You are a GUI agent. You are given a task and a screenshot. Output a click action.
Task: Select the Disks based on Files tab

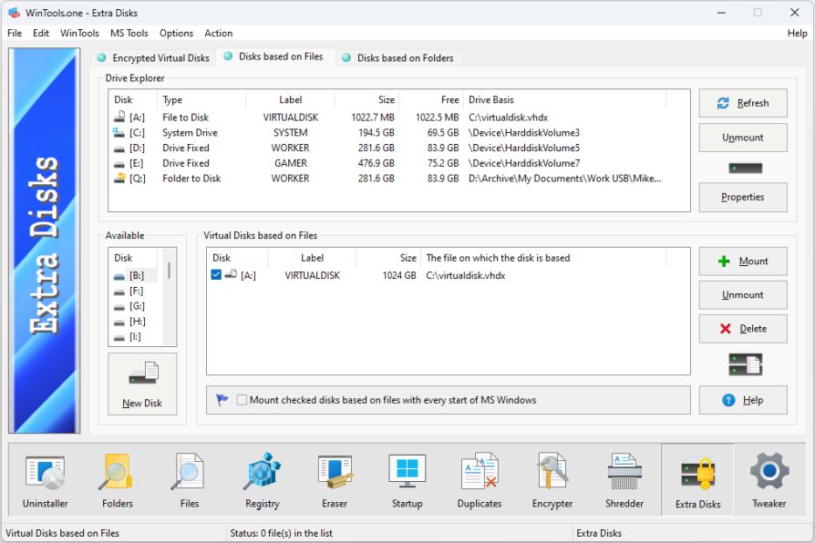(x=273, y=56)
